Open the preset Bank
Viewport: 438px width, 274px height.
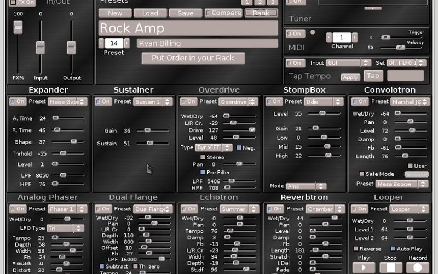(x=261, y=13)
